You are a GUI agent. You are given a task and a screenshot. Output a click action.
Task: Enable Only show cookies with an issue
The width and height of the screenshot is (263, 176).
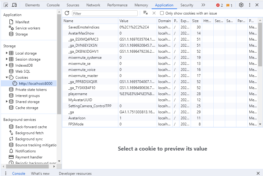pos(162,13)
